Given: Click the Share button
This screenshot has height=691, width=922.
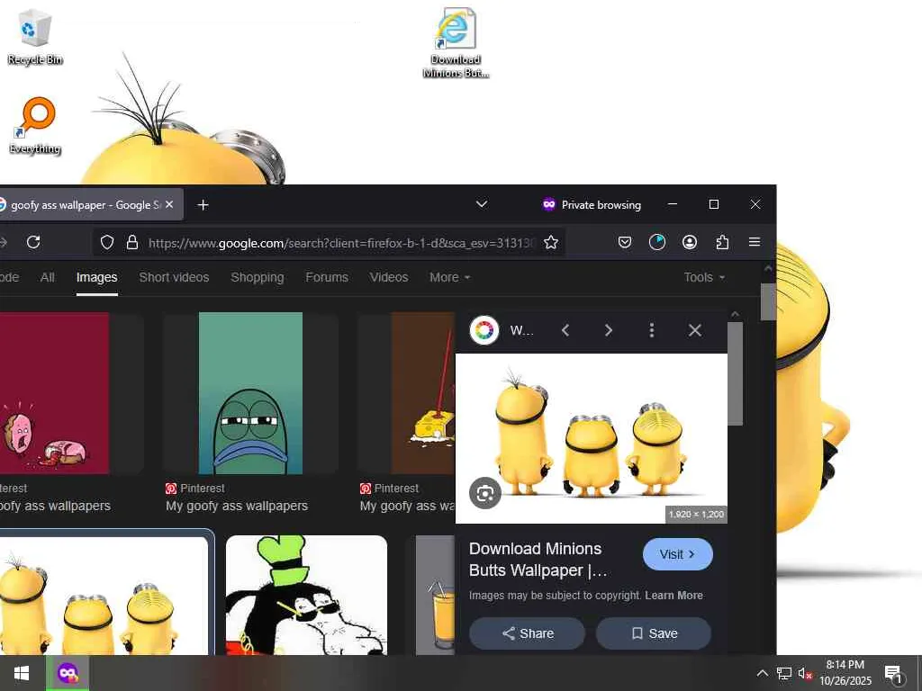Looking at the screenshot, I should click(x=528, y=633).
